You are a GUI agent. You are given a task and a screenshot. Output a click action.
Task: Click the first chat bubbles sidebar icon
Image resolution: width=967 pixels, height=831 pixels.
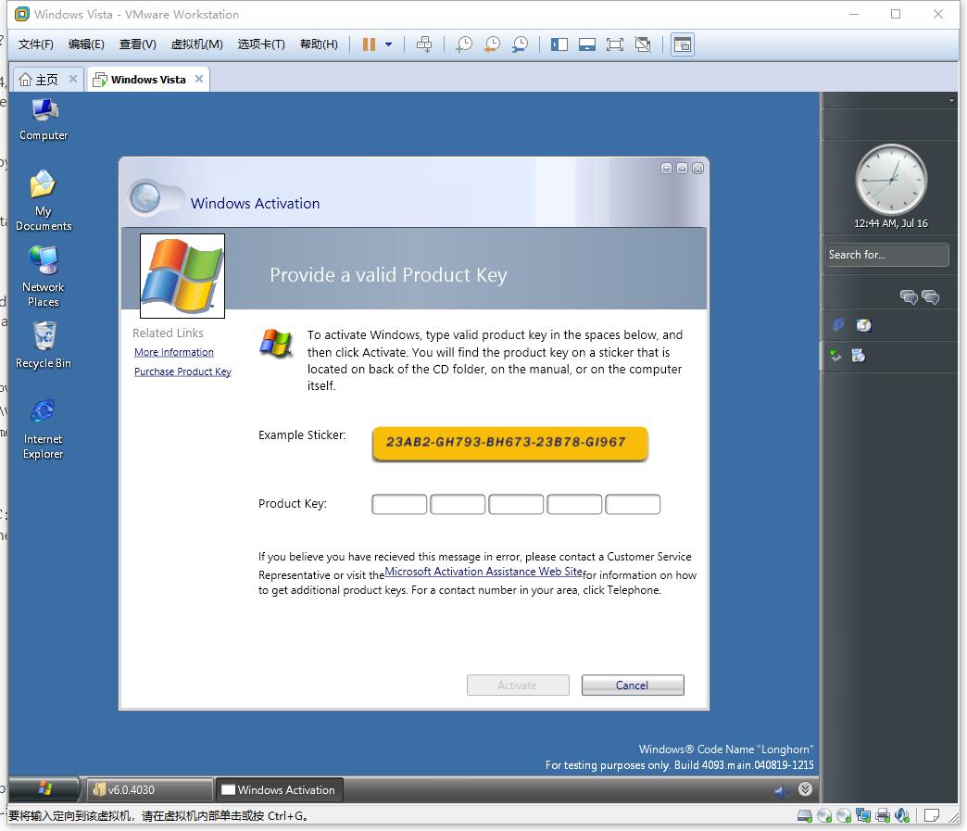coord(909,296)
